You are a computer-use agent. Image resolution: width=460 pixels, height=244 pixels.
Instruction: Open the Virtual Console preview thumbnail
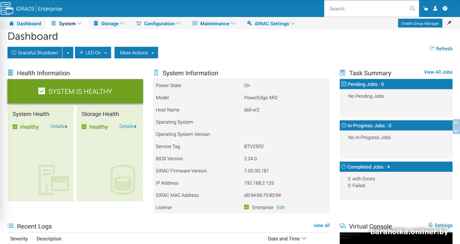click(x=396, y=238)
